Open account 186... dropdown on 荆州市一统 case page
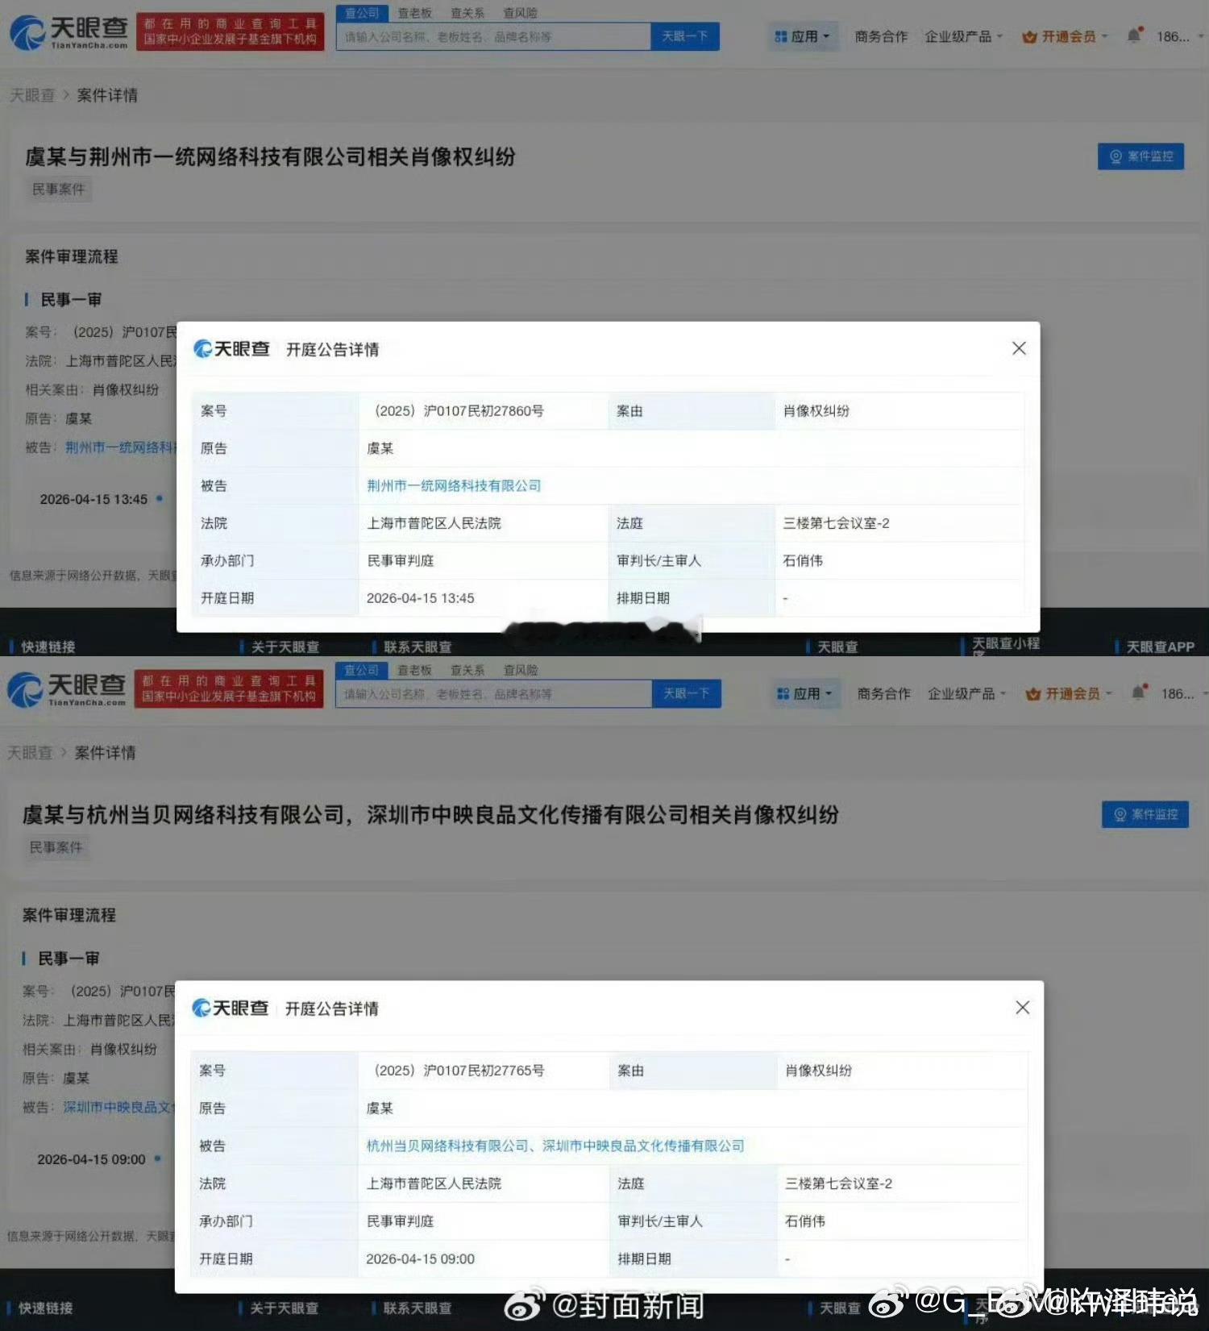 pyautogui.click(x=1180, y=36)
